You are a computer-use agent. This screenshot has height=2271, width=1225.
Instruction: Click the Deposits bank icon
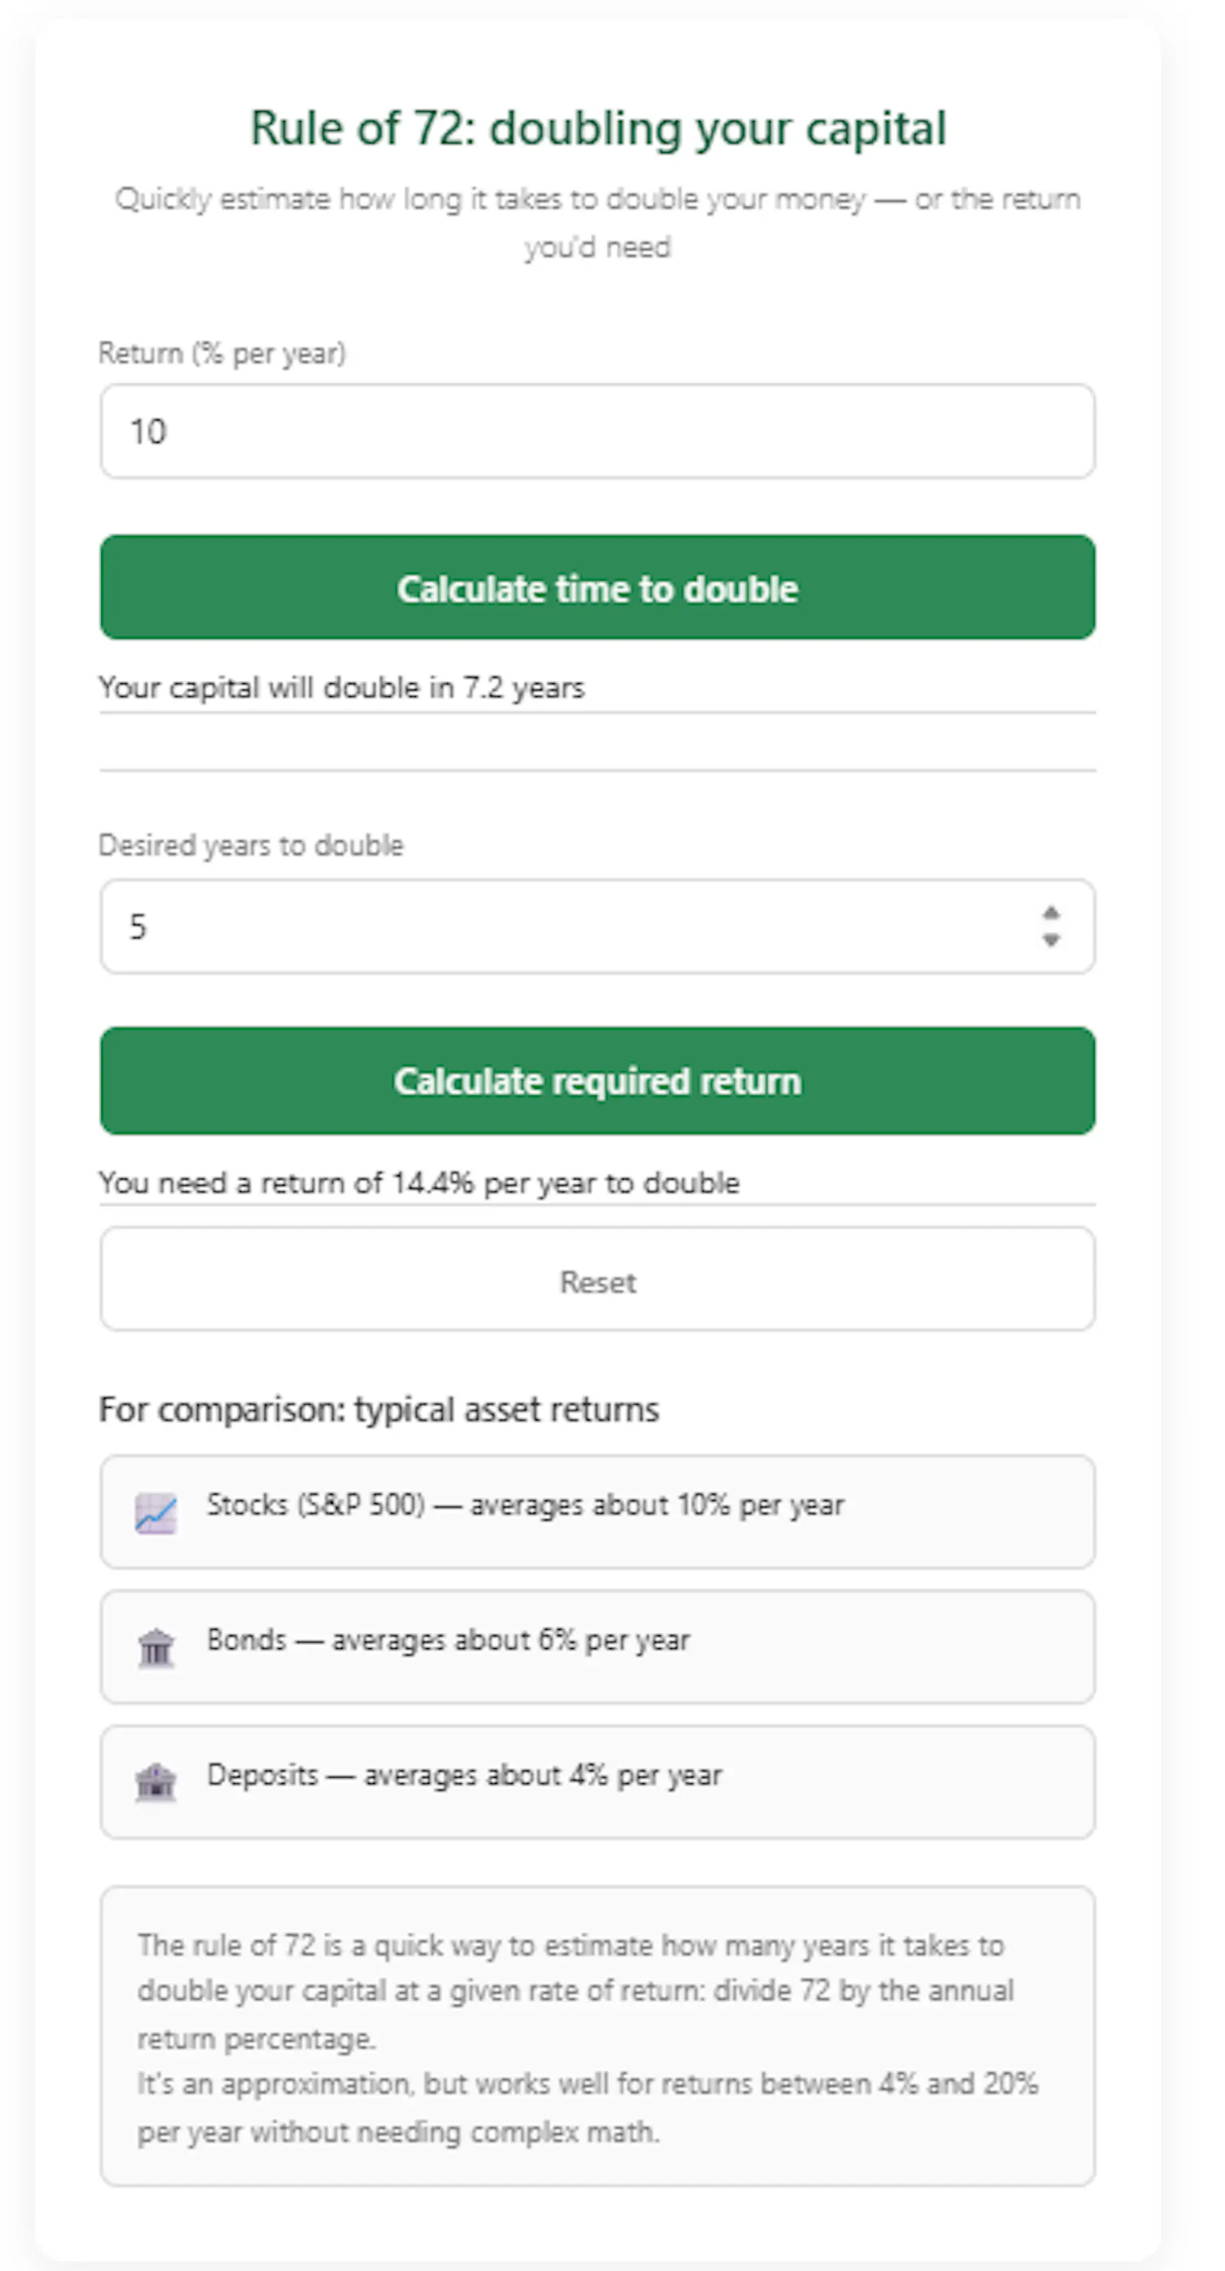pyautogui.click(x=156, y=1782)
